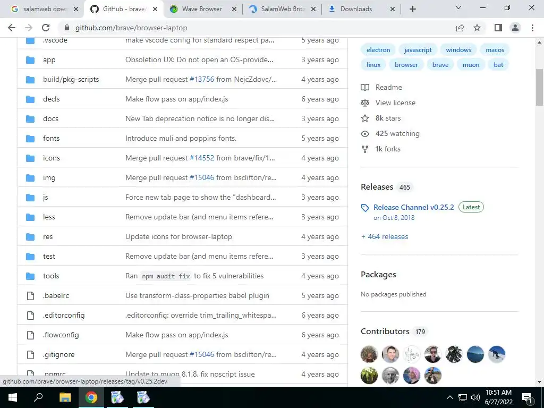Image resolution: width=544 pixels, height=408 pixels.
Task: Open the Chrome profile avatar icon
Action: (x=515, y=28)
